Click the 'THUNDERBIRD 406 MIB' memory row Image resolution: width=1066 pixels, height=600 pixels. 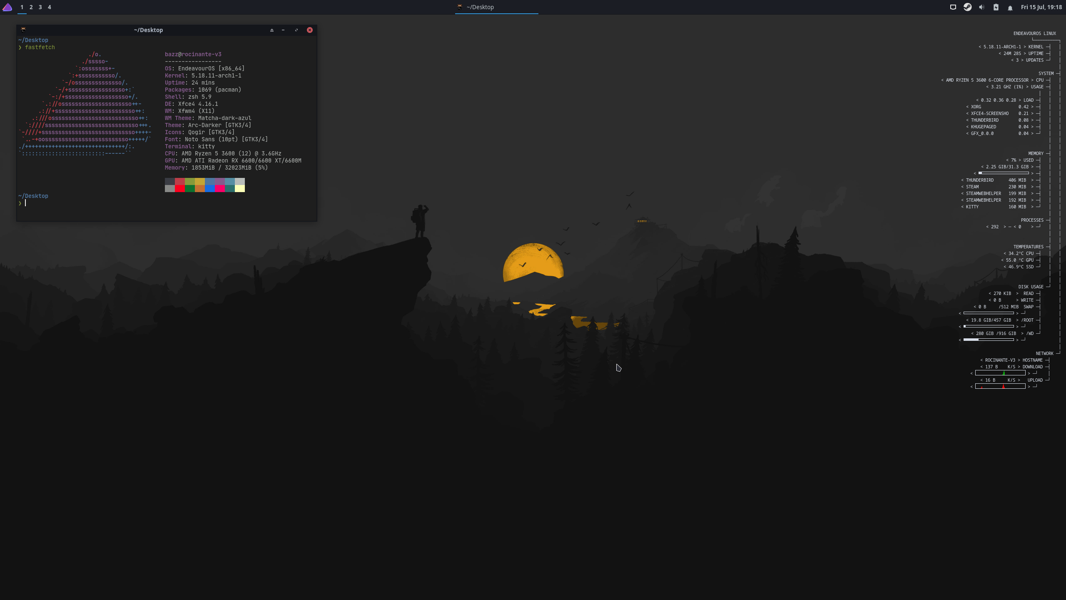coord(997,180)
